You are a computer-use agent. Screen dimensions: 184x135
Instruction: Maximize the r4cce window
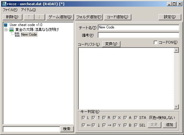[174, 4]
